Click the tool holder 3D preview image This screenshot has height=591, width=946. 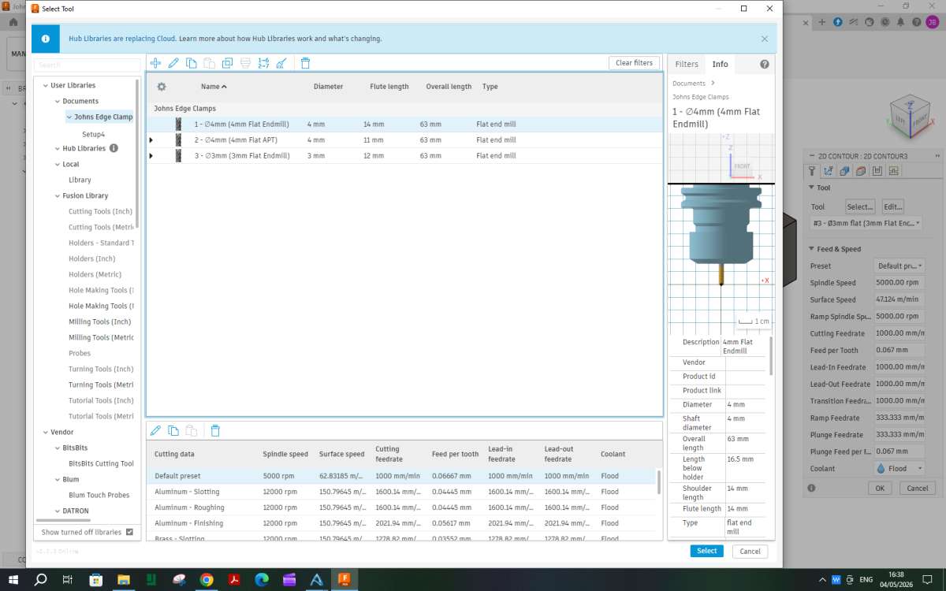coord(721,233)
